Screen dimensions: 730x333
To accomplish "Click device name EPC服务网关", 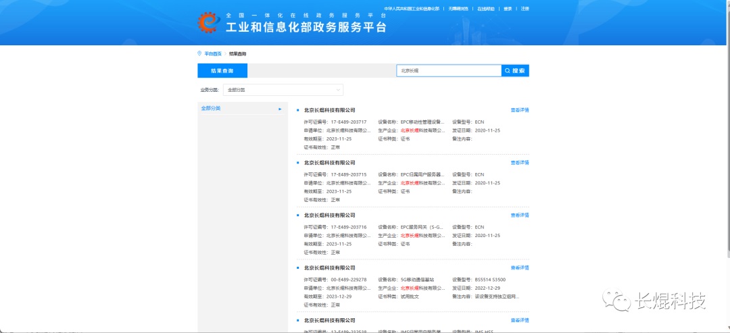I will (422, 227).
